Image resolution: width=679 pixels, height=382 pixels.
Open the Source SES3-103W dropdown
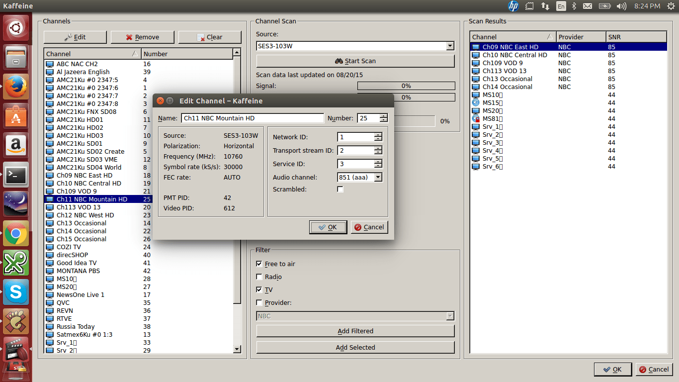[x=355, y=46]
